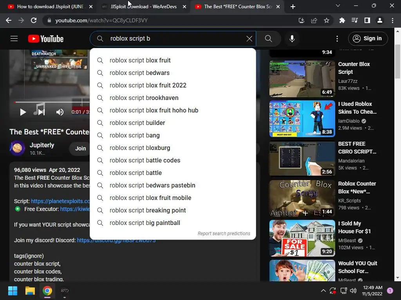Image resolution: width=401 pixels, height=300 pixels.
Task: Open a new browser tab with plus
Action: (x=293, y=7)
